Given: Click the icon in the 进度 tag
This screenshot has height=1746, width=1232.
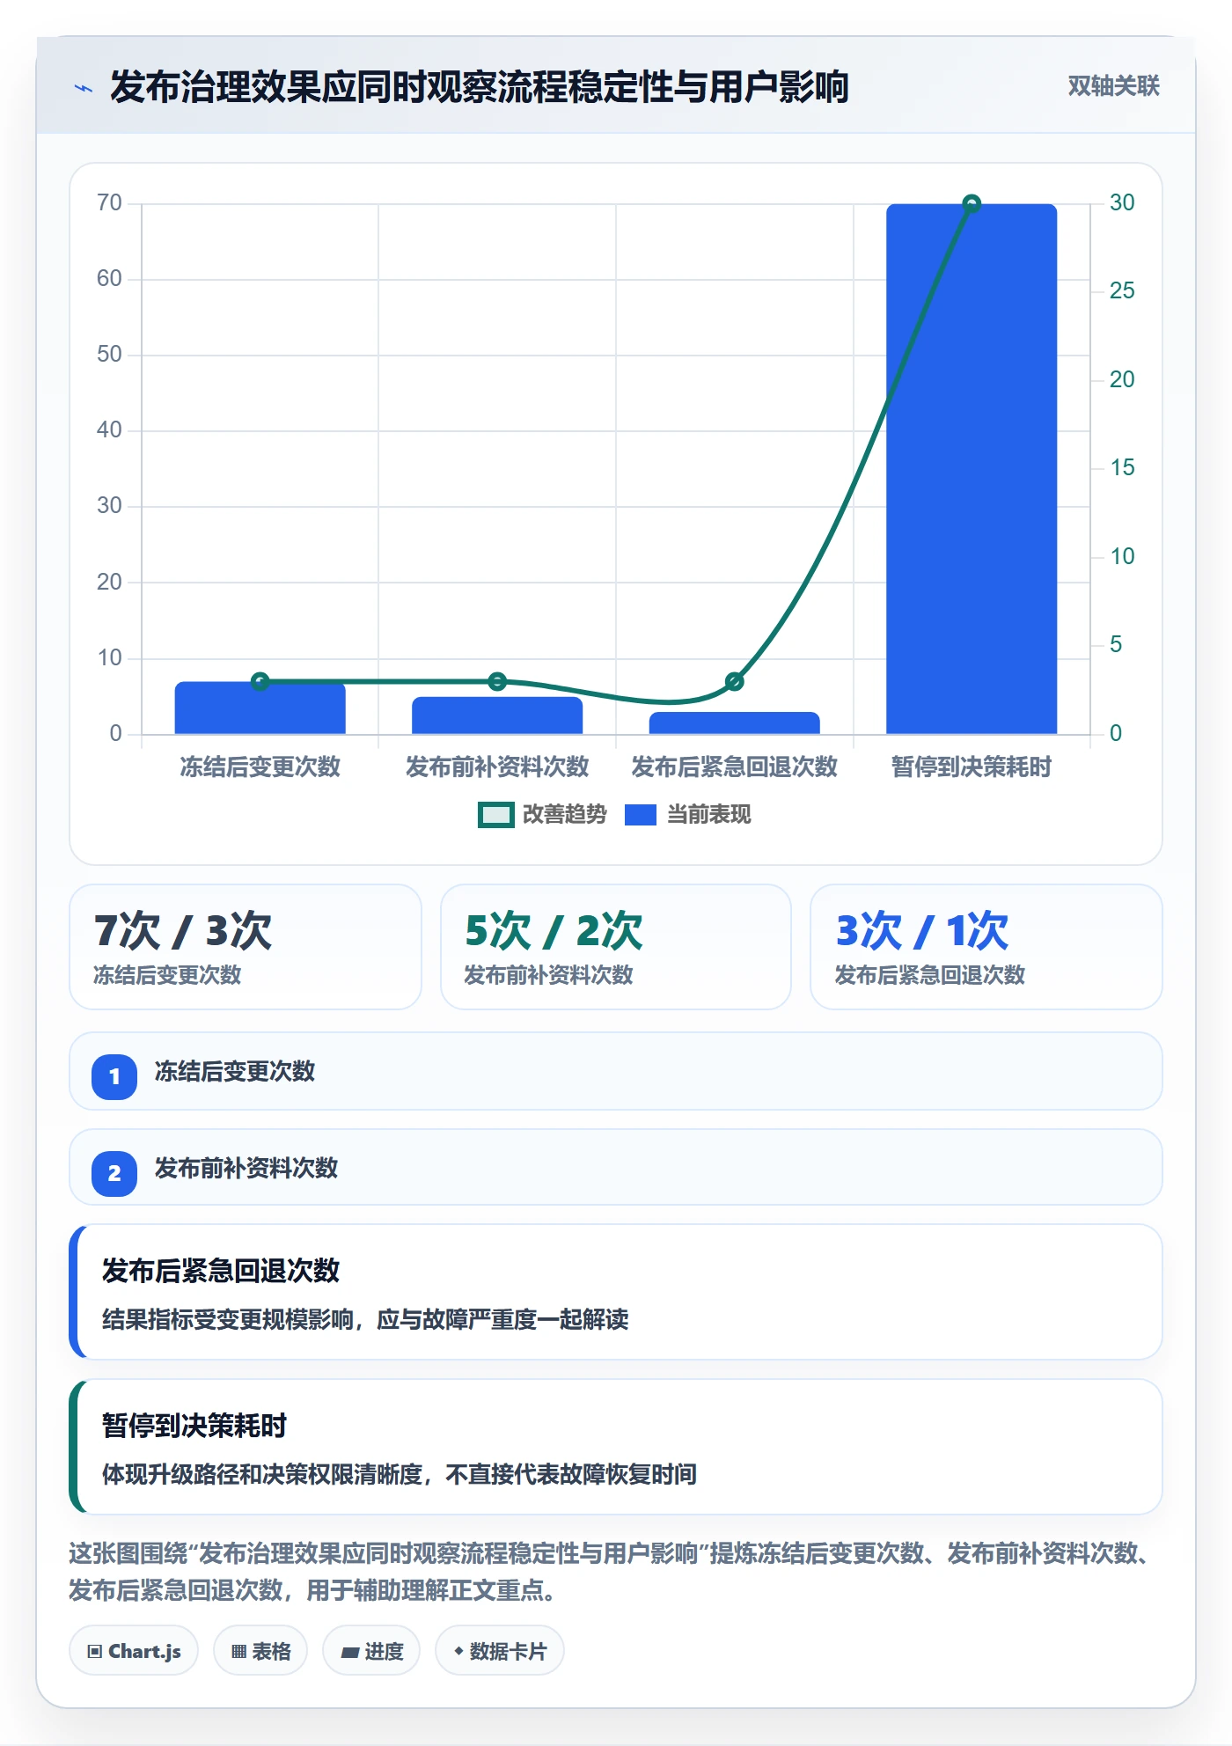Looking at the screenshot, I should coord(349,1652).
